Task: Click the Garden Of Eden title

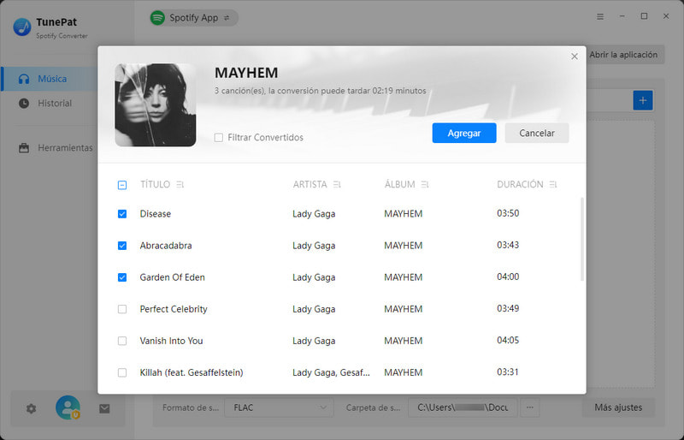Action: tap(173, 277)
